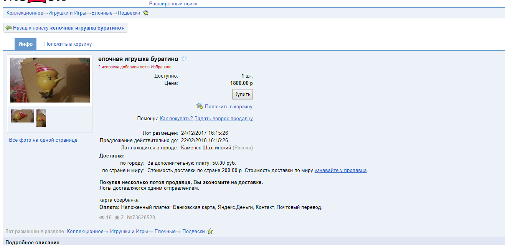Toggle favorite star next to lot title

[x=184, y=59]
